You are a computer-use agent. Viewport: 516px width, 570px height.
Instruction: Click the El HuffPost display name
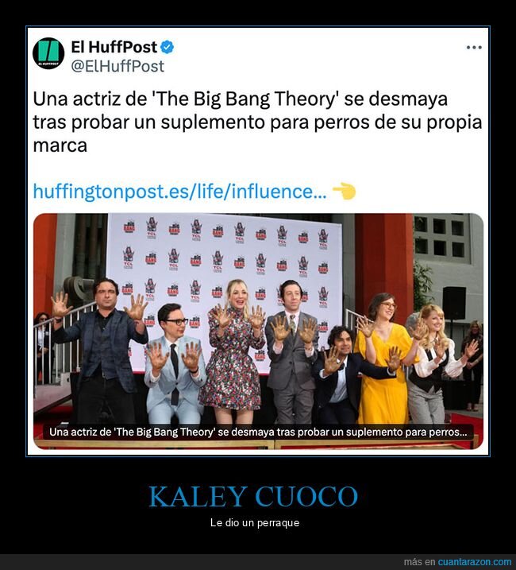[114, 47]
